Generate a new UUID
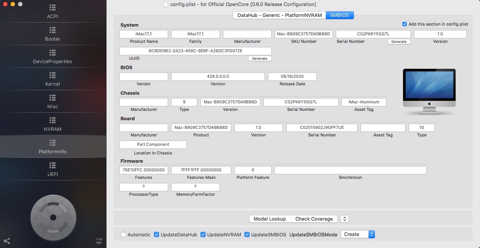 (260, 59)
